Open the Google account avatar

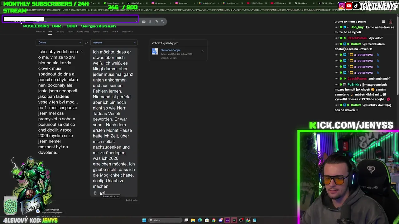point(391,22)
